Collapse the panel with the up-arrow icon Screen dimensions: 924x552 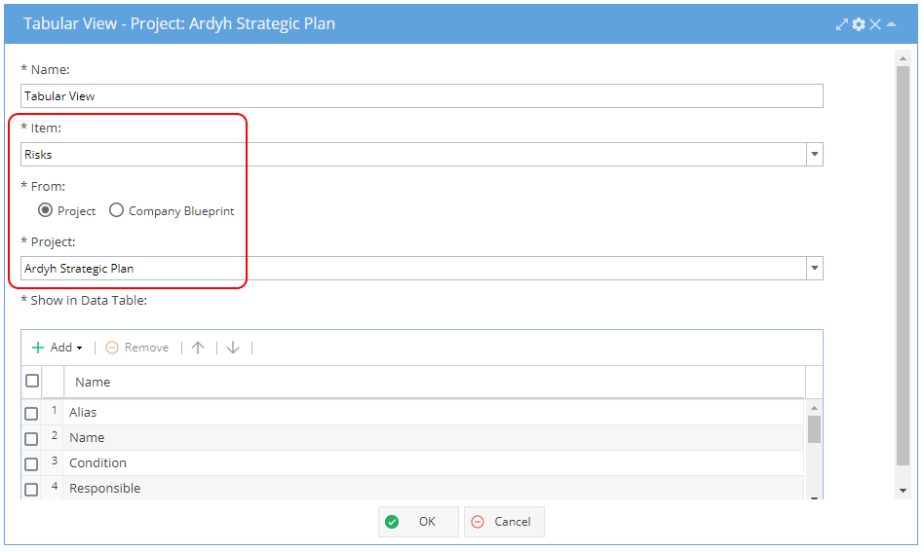click(891, 24)
